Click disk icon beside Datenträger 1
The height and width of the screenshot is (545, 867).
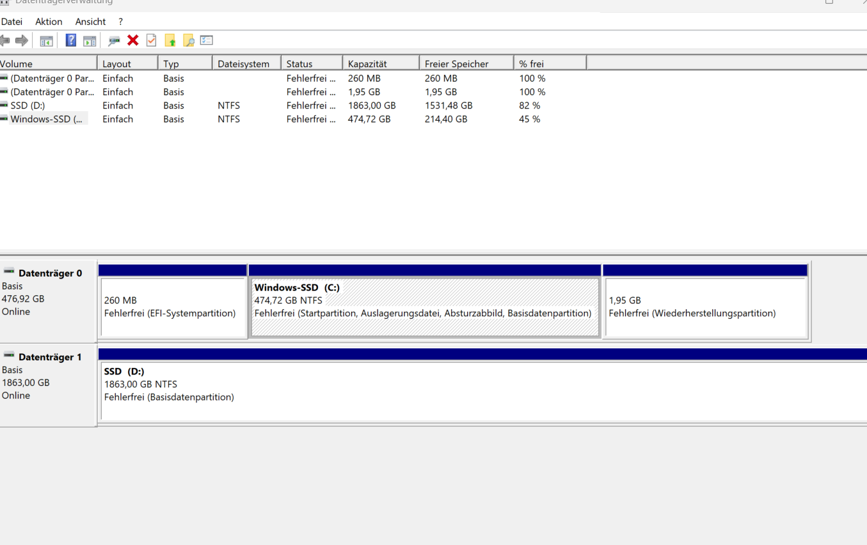9,355
